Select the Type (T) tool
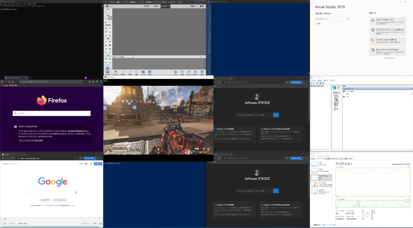Image resolution: width=413 pixels, height=228 pixels. point(106,53)
